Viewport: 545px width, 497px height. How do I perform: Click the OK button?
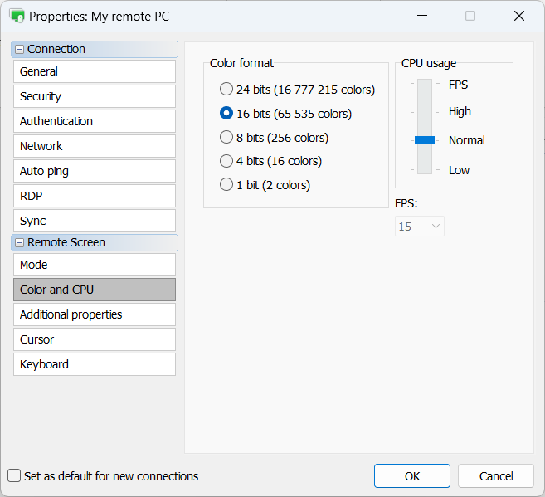coord(411,476)
